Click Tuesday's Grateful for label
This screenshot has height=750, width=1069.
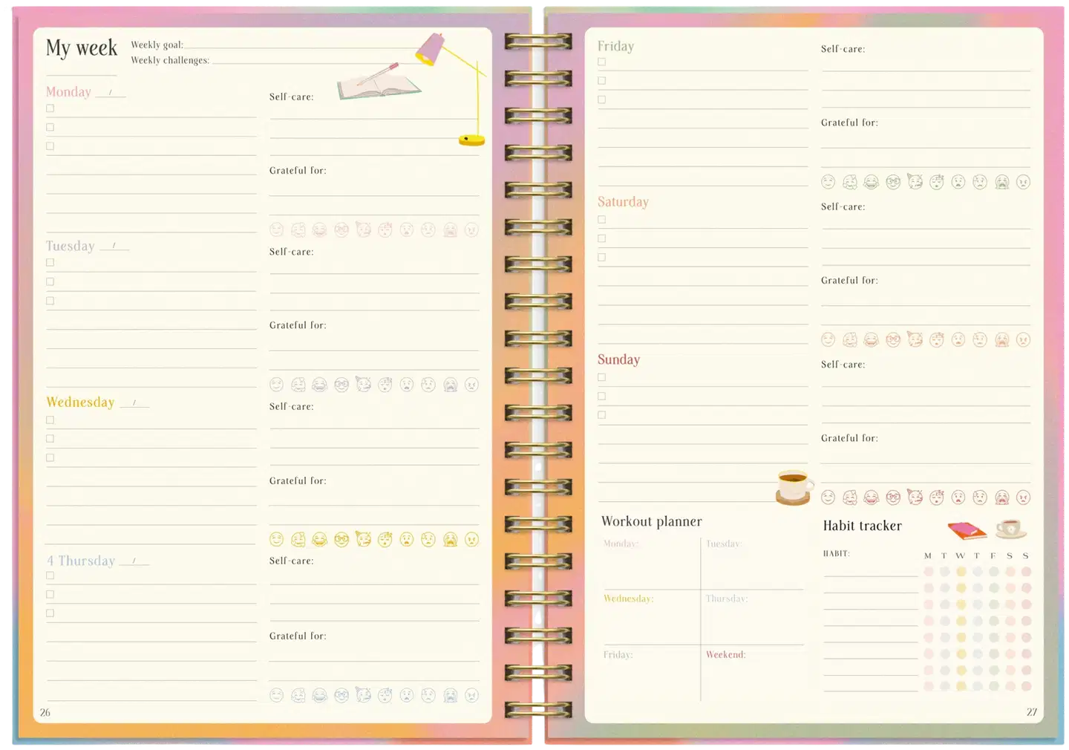298,325
